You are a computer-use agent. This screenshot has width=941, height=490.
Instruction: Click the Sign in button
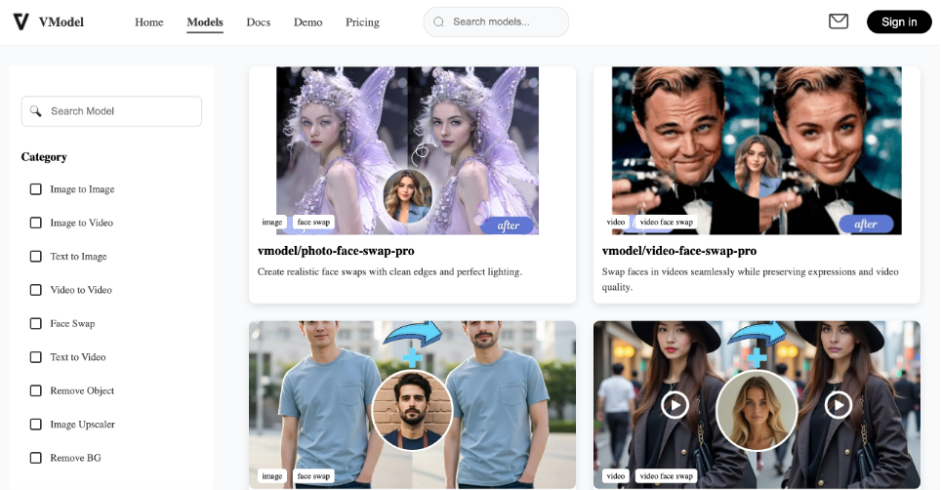[899, 22]
